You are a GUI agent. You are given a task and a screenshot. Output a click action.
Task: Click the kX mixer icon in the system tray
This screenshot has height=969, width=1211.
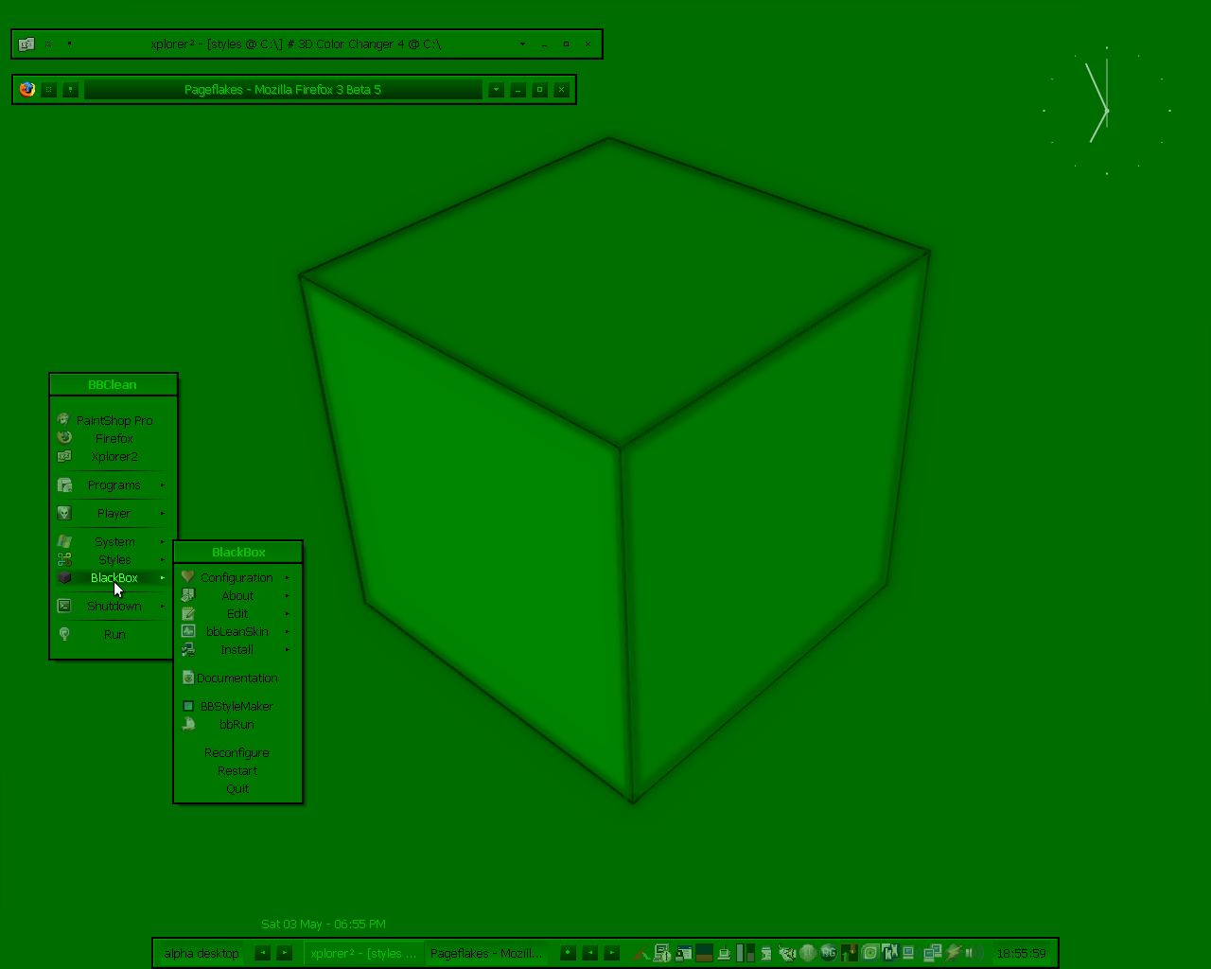point(889,953)
